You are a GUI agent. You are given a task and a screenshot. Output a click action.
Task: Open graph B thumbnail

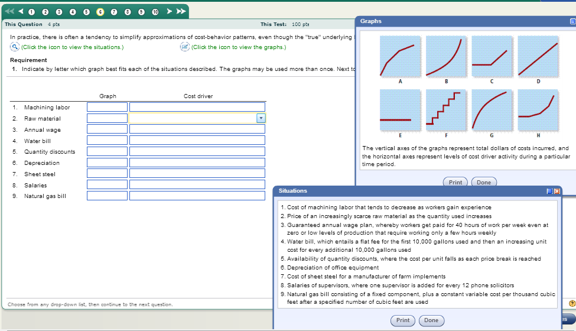[x=447, y=57]
